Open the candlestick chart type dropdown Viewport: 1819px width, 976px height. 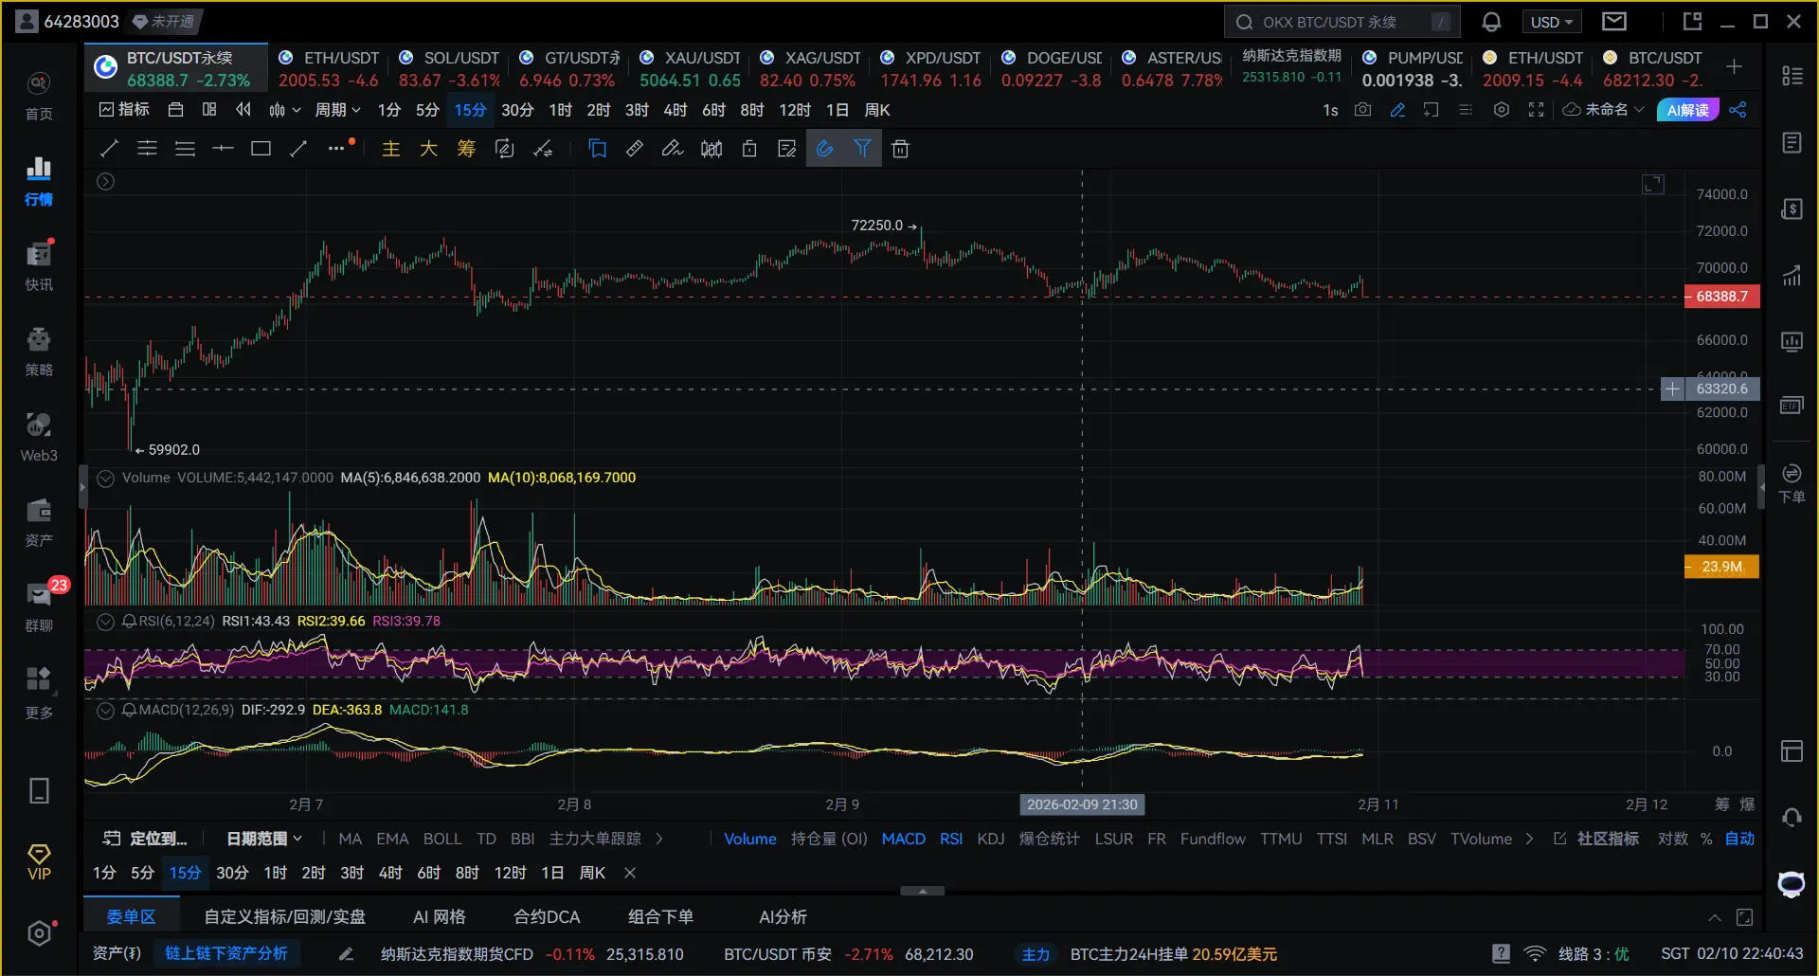pos(283,110)
